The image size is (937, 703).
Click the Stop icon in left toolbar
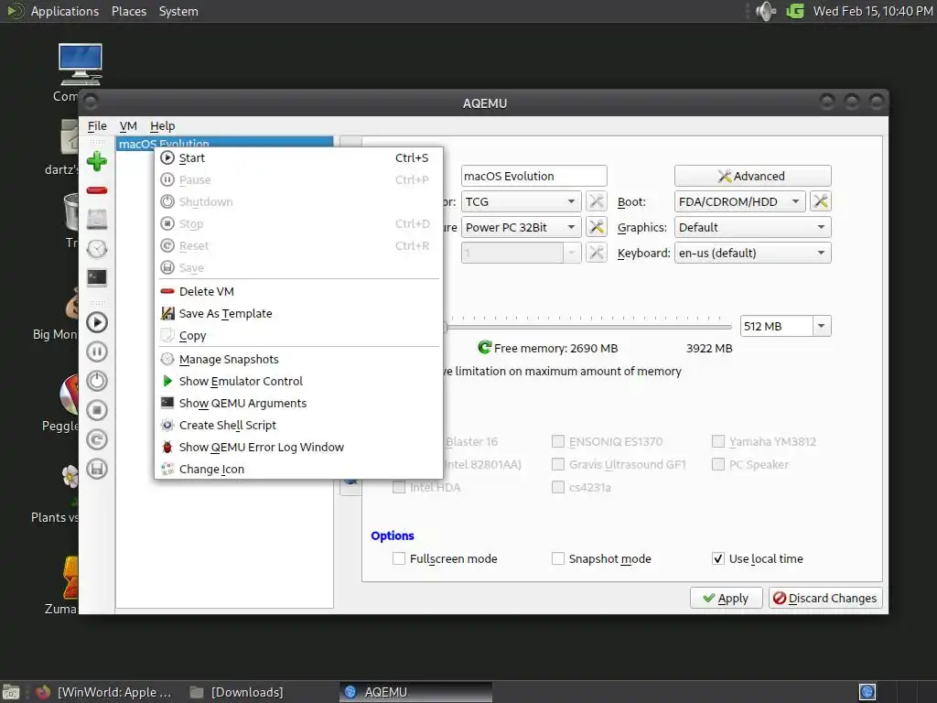(x=97, y=410)
